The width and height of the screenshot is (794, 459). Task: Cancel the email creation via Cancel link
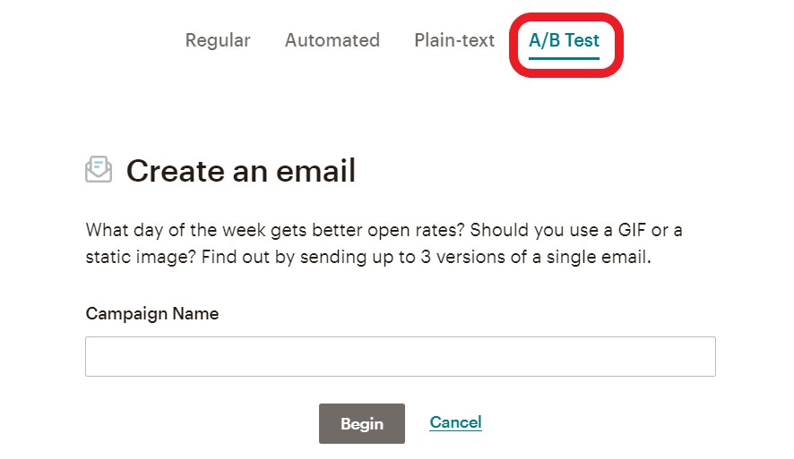point(455,422)
